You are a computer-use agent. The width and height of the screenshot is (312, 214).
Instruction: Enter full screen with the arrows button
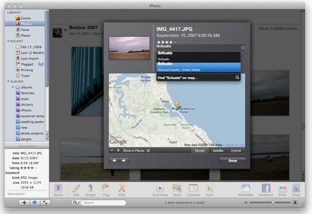click(x=45, y=202)
